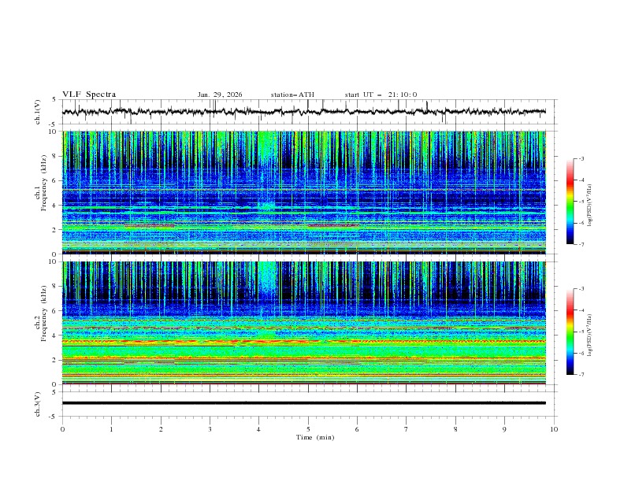Click time axis tick label "5"
The width and height of the screenshot is (624, 482).
pos(308,429)
